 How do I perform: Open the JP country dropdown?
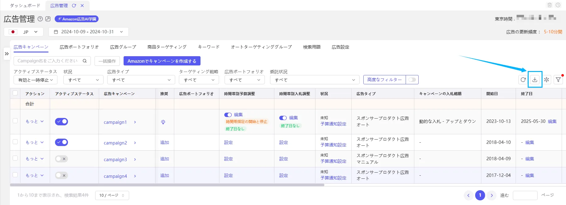[x=23, y=32]
